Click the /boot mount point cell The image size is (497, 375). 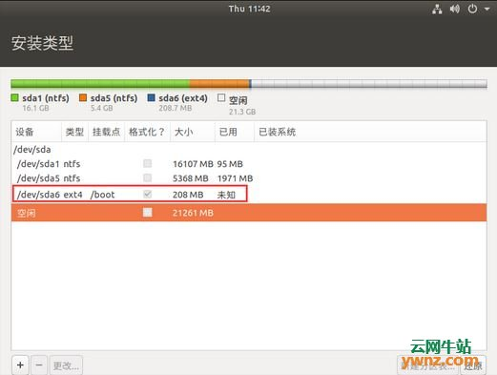point(102,195)
